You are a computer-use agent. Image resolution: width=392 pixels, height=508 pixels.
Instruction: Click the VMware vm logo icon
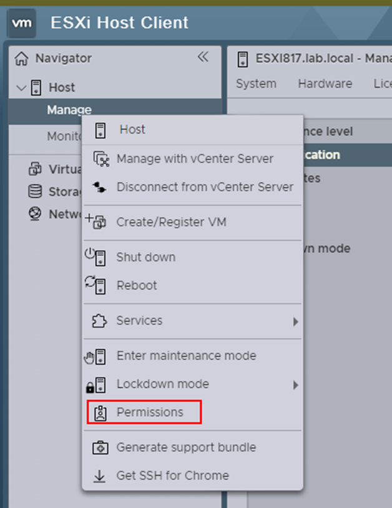[22, 23]
